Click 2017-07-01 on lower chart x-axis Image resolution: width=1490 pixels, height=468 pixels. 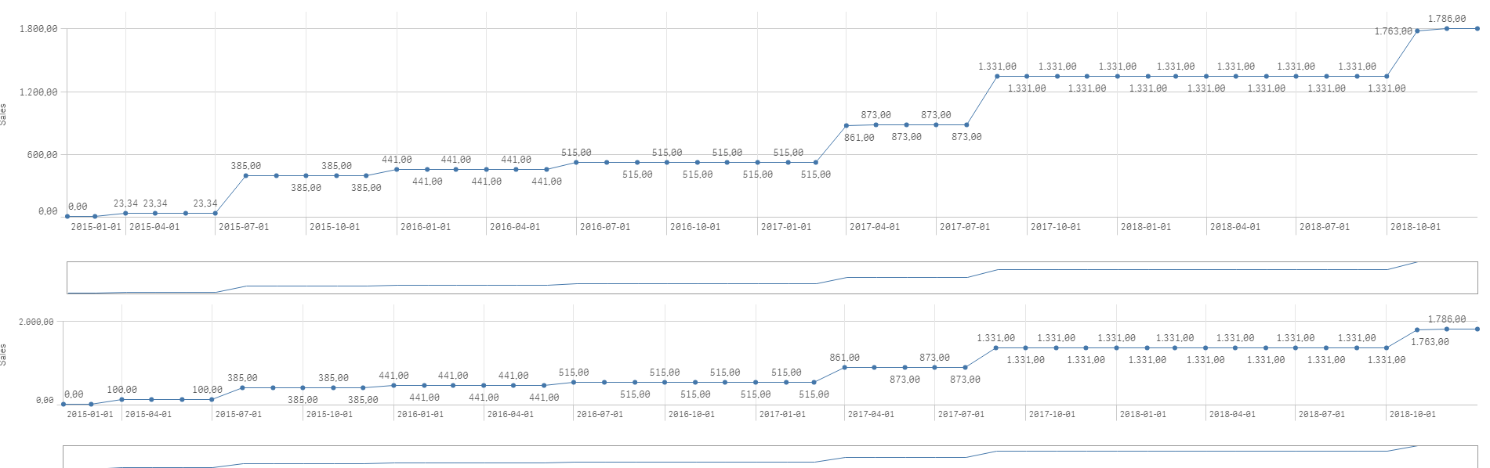click(x=961, y=414)
